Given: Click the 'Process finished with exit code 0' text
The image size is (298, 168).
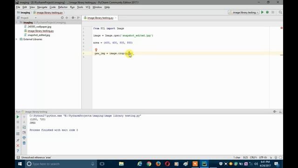Looking at the screenshot, I should pos(54,130).
